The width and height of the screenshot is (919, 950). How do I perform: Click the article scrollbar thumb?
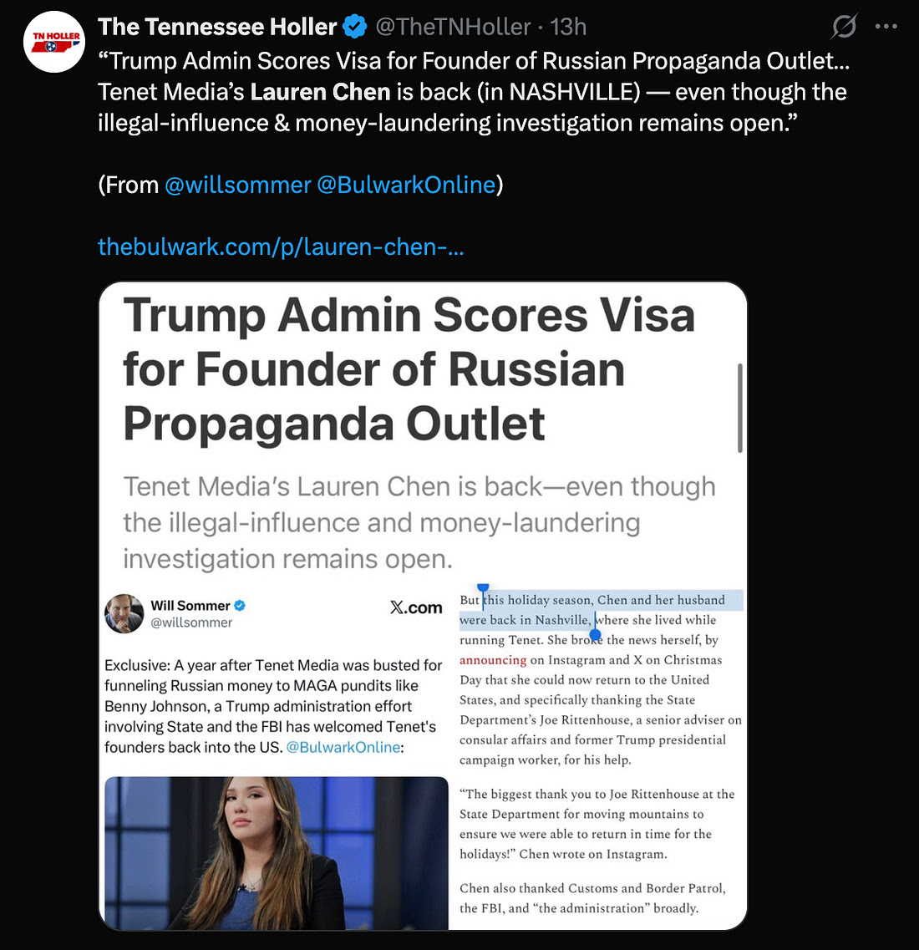tap(739, 408)
